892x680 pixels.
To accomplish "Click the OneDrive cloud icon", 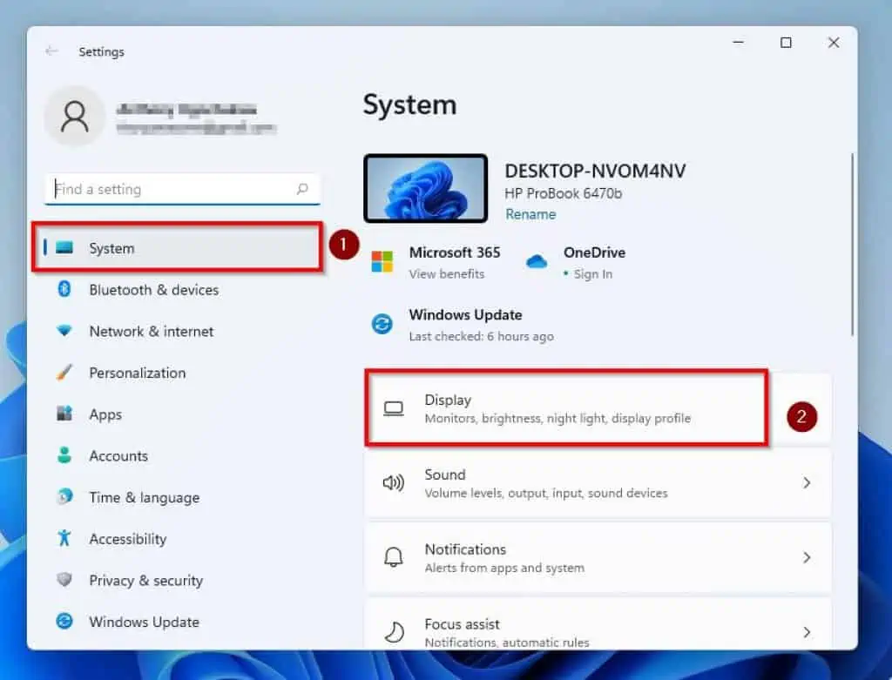I will pyautogui.click(x=537, y=262).
